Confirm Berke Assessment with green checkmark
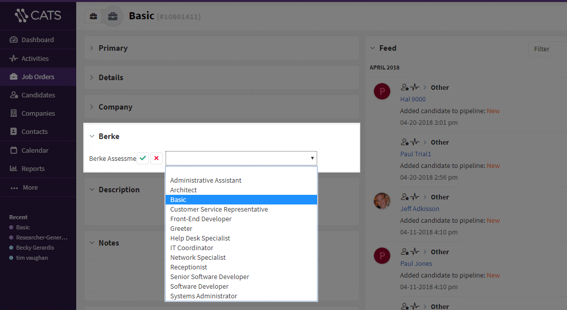 [x=143, y=158]
